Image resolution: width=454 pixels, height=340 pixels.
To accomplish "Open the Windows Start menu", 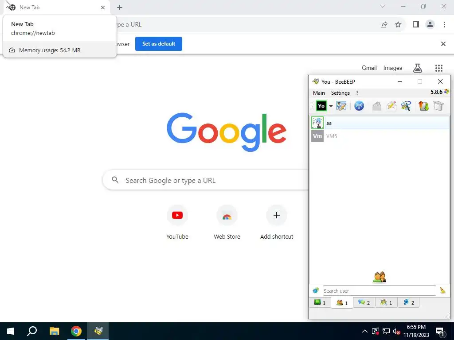I will (11, 331).
